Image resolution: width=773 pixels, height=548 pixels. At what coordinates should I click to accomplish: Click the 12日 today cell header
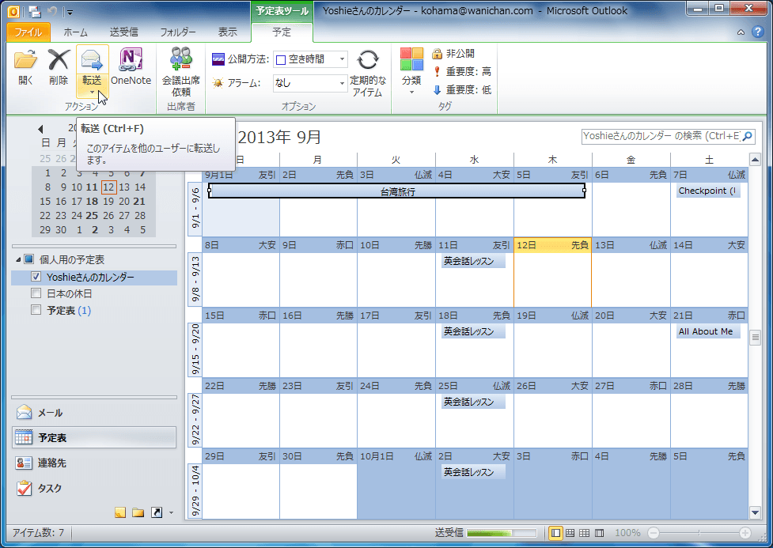552,245
